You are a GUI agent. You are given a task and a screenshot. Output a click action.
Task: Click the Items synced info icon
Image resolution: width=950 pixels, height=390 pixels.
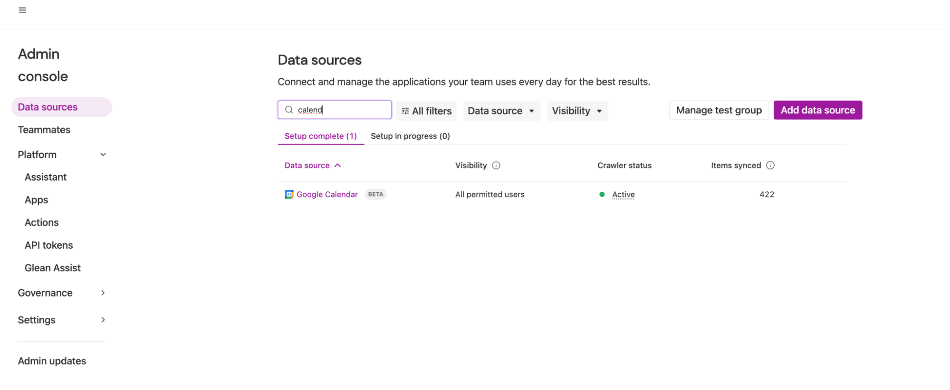770,165
